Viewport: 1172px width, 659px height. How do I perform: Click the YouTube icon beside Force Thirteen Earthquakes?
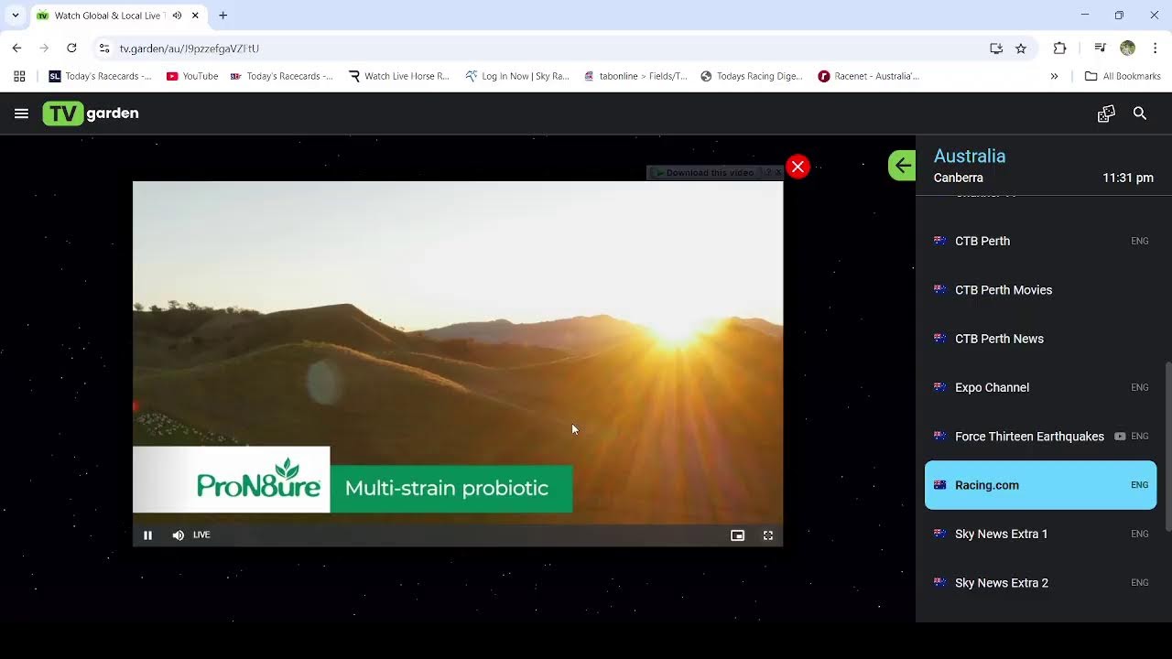(x=1120, y=437)
